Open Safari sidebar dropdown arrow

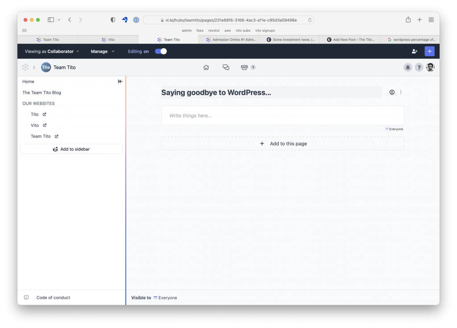59,20
